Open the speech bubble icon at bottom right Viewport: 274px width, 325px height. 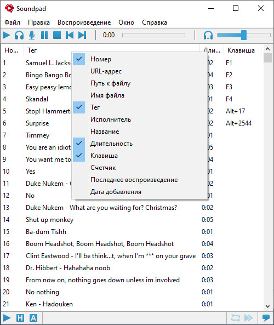tap(266, 318)
